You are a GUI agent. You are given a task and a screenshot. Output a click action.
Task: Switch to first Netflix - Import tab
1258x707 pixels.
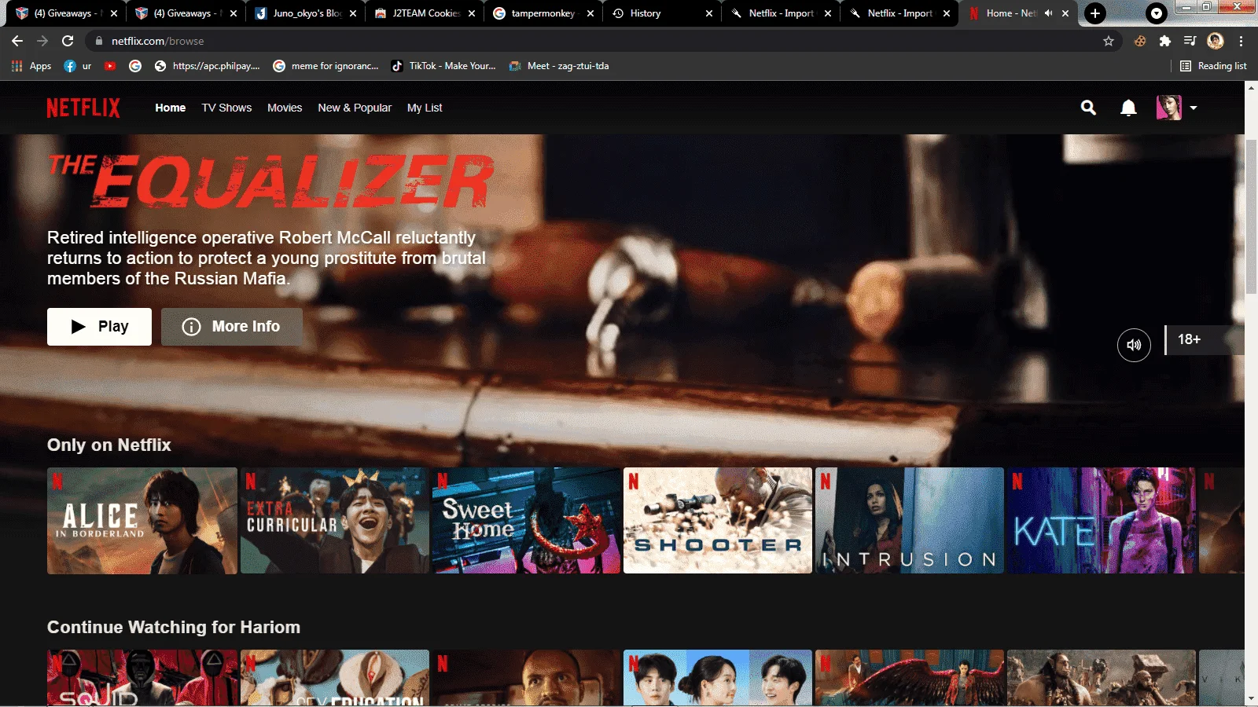(x=782, y=13)
